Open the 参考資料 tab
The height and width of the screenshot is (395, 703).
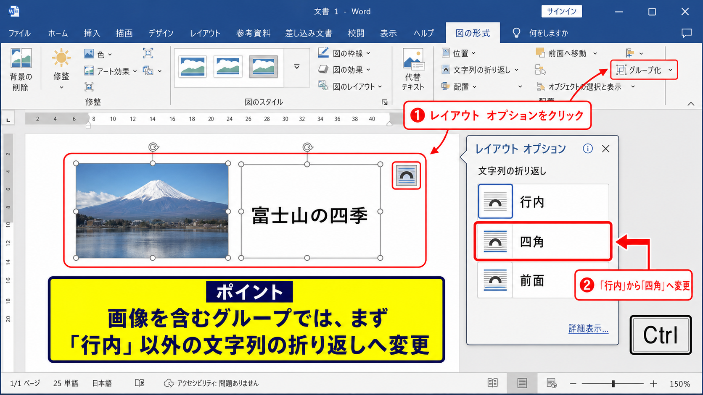pos(253,33)
